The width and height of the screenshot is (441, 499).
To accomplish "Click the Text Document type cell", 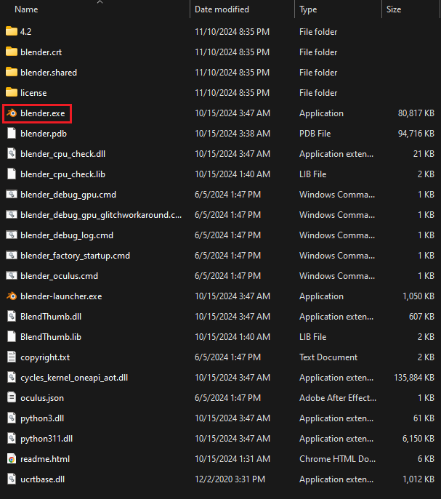I will pos(328,357).
